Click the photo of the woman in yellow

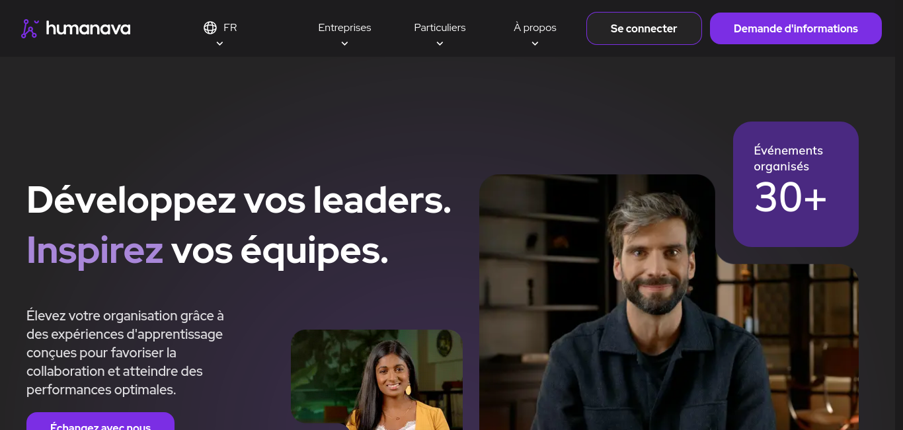[x=377, y=380]
